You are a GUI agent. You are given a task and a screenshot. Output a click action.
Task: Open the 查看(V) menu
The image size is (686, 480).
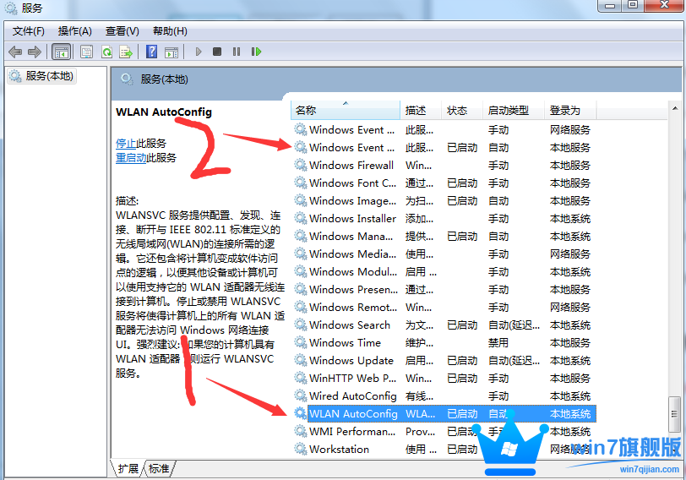[x=122, y=31]
